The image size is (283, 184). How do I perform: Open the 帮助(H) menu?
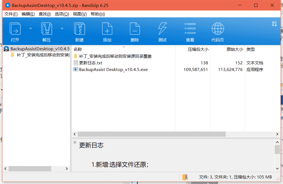click(98, 14)
